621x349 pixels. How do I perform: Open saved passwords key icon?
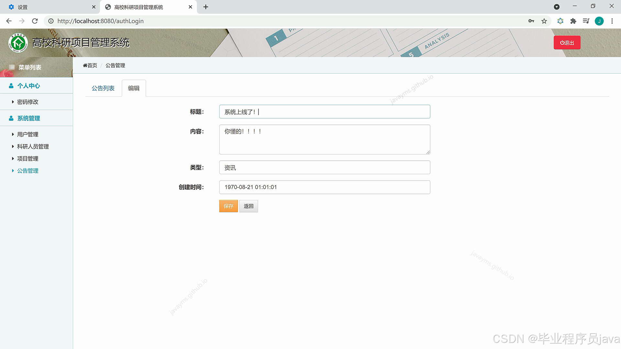[x=531, y=21]
